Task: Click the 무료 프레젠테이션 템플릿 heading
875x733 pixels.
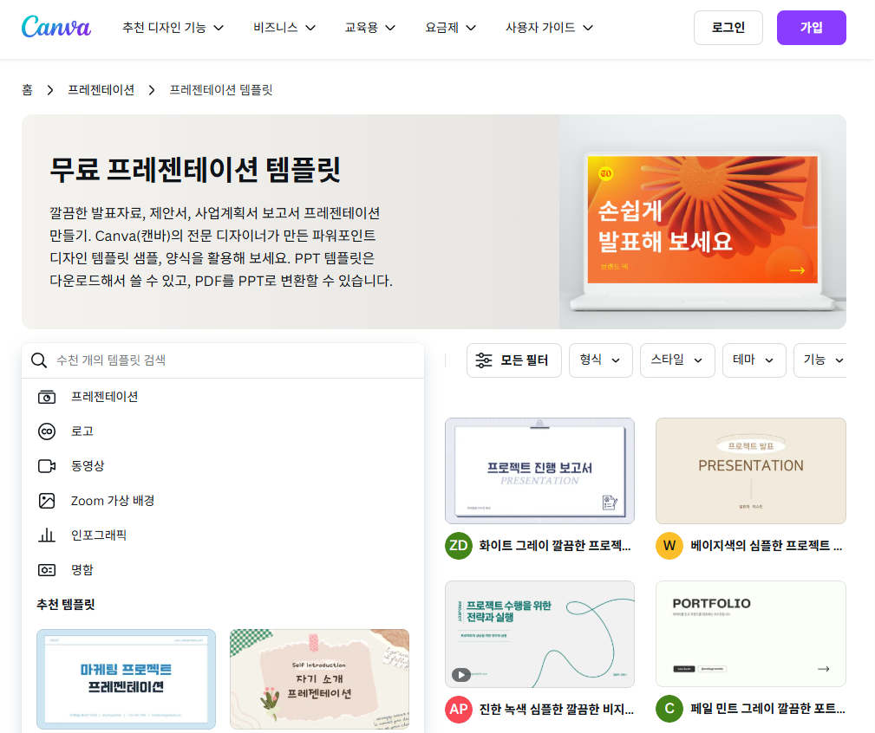Action: [x=195, y=170]
